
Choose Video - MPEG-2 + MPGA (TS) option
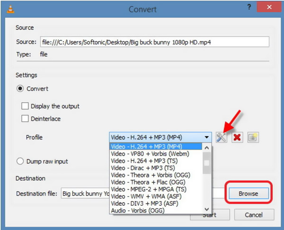pos(156,189)
